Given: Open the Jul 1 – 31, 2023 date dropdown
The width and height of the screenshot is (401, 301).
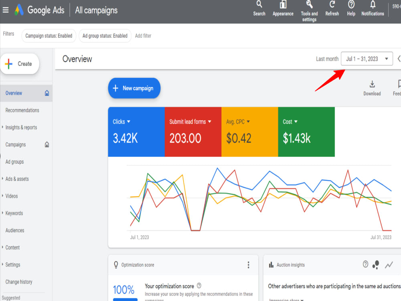Looking at the screenshot, I should (x=367, y=59).
